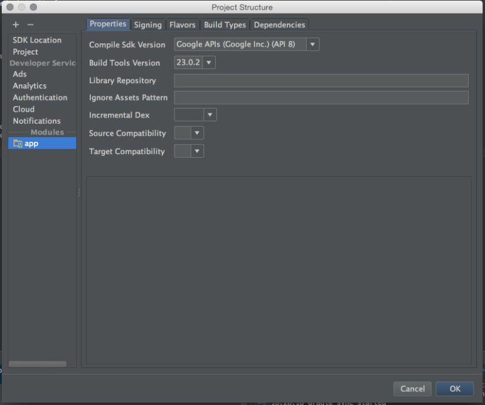Confirm changes with the OK button
Image resolution: width=485 pixels, height=405 pixels.
pos(455,389)
